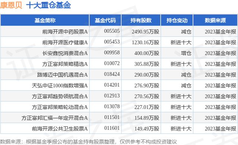Click the 基金简称 column header
The width and height of the screenshot is (238, 145).
[45, 20]
